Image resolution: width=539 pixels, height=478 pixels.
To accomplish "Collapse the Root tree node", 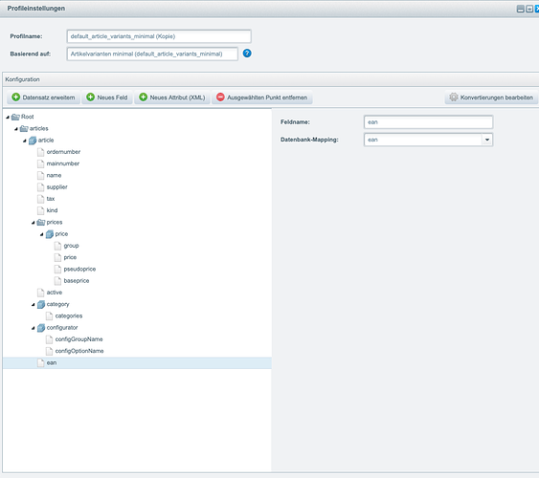I will [8, 118].
